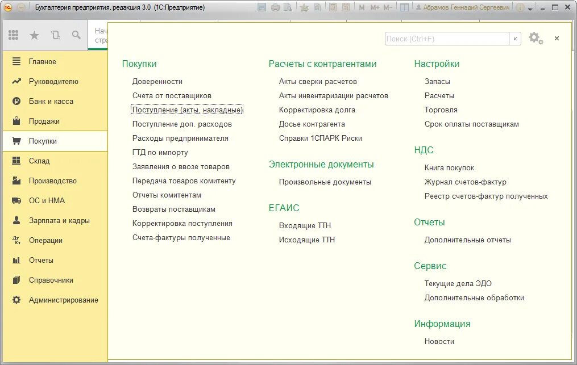The width and height of the screenshot is (577, 365).
Task: Click the info icon in title bar
Action: point(520,7)
